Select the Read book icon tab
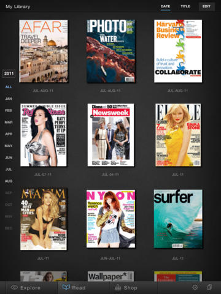 74,288
